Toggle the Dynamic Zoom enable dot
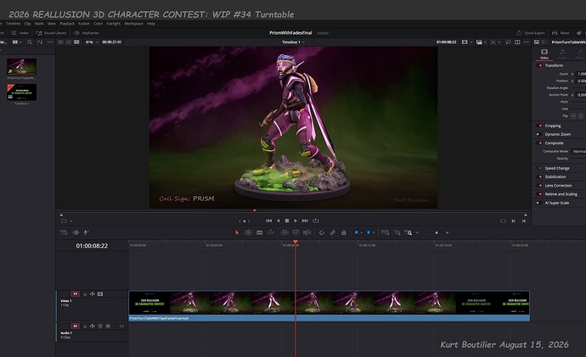 [539, 134]
